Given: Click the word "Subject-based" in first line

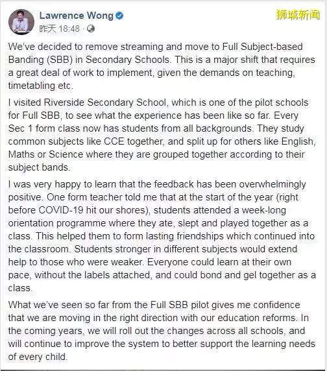Looking at the screenshot, I should 272,47.
